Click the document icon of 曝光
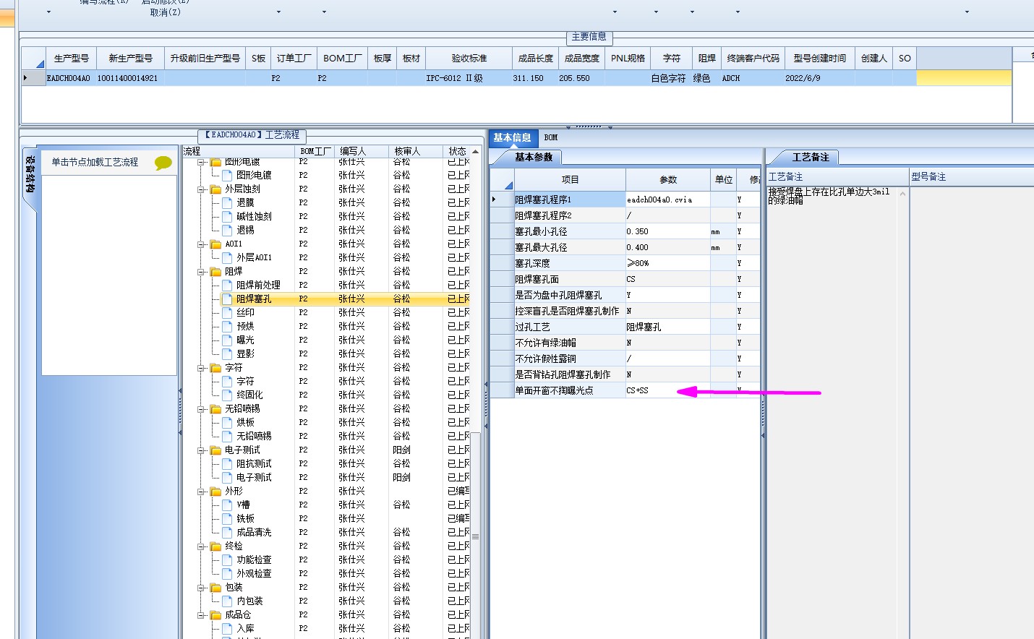This screenshot has width=1034, height=639. pos(227,340)
